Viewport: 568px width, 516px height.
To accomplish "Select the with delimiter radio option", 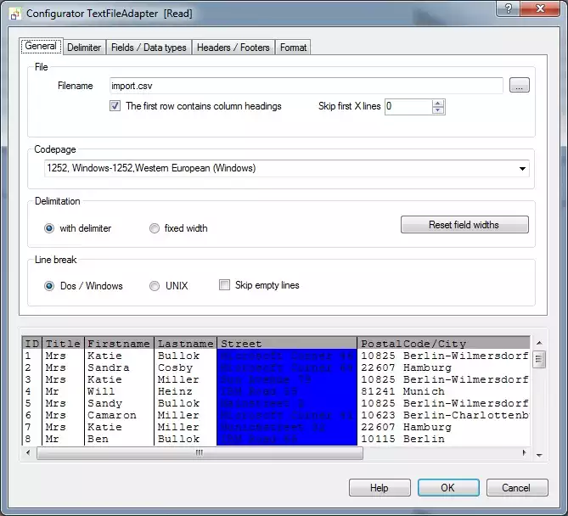I will pyautogui.click(x=49, y=228).
